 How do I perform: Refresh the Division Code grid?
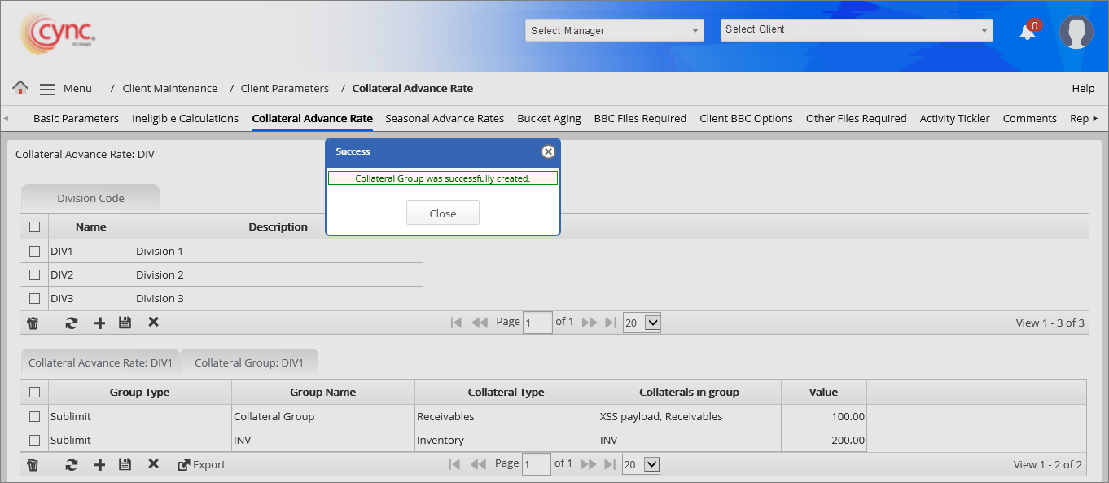tap(72, 323)
